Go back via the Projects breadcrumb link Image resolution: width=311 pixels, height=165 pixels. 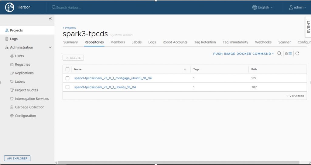click(x=69, y=28)
